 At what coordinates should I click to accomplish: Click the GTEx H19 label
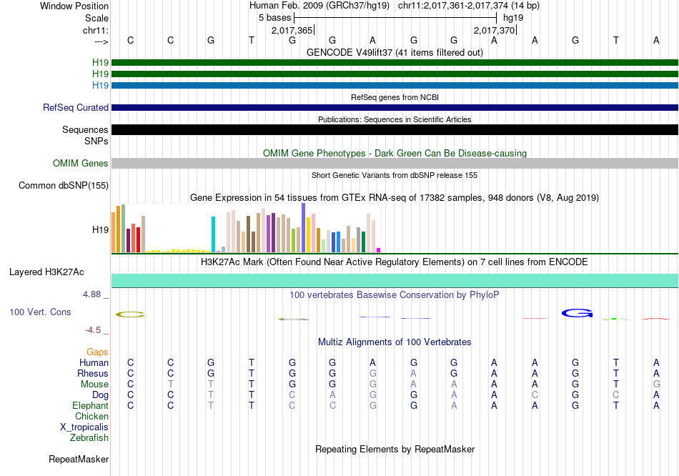[x=100, y=229]
